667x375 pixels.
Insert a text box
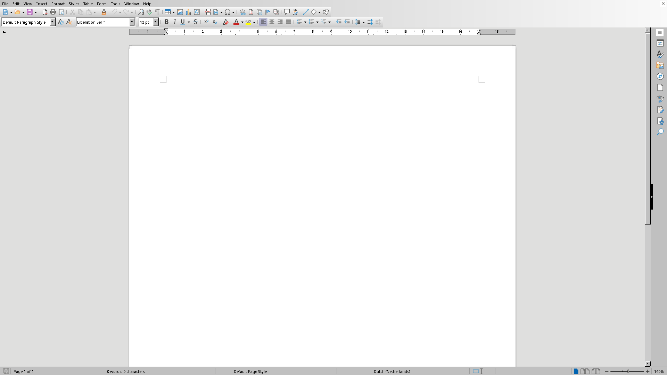[x=197, y=12]
